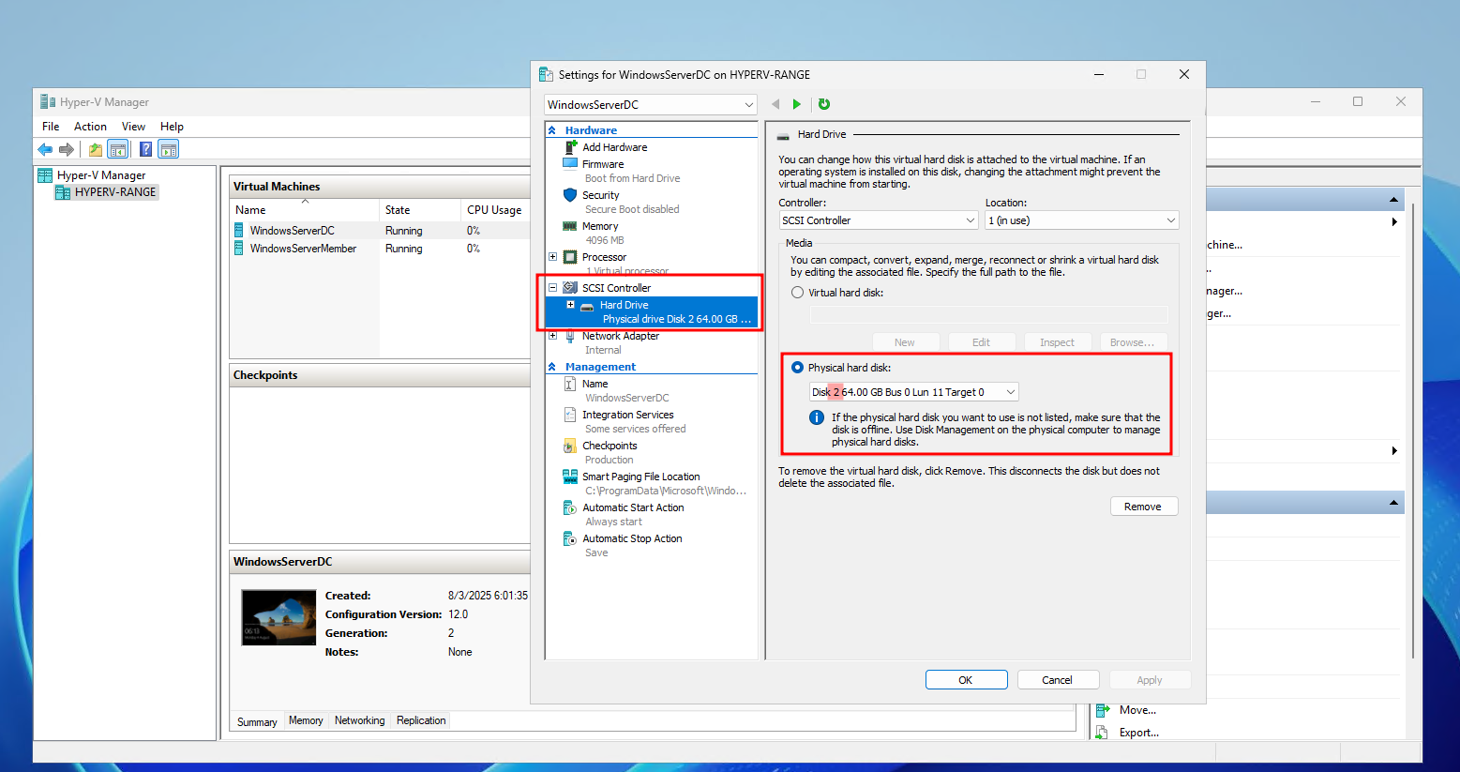The image size is (1460, 772).
Task: Click the Remove button for the hard drive
Action: click(1143, 507)
